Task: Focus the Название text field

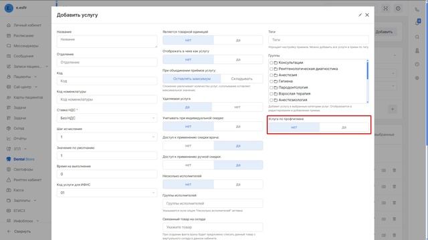Action: point(107,41)
